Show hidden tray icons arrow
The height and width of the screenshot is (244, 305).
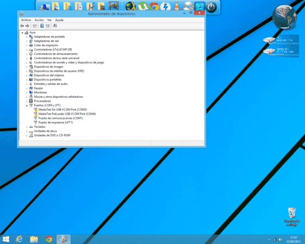click(269, 240)
